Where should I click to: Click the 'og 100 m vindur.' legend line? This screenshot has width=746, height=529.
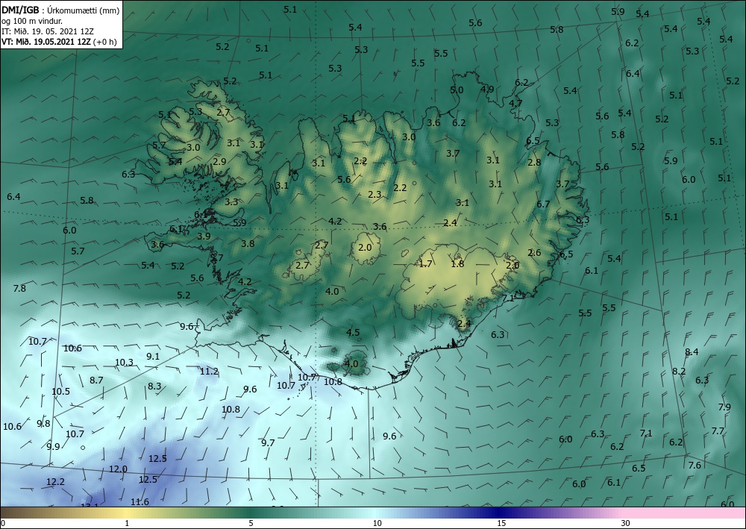32,21
